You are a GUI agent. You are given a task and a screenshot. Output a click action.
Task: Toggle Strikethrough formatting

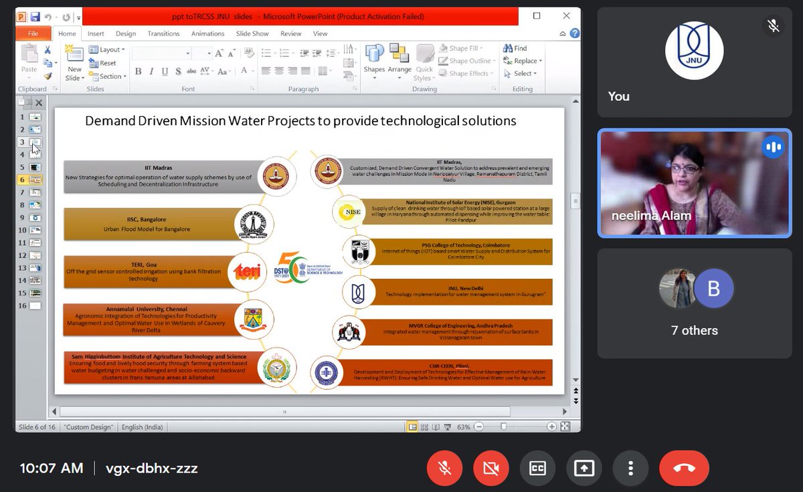coord(191,72)
